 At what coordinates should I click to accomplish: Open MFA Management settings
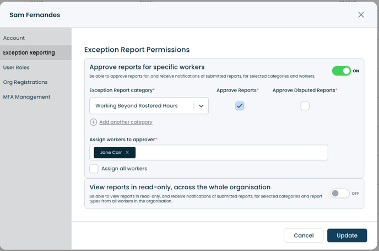pos(26,97)
